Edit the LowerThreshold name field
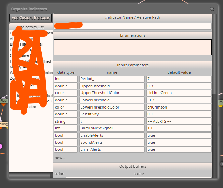 click(112, 100)
